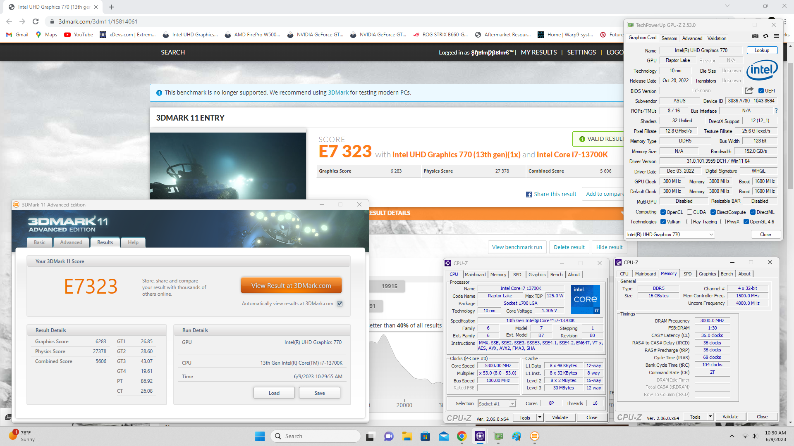
Task: Reload the browser page
Action: tap(36, 21)
